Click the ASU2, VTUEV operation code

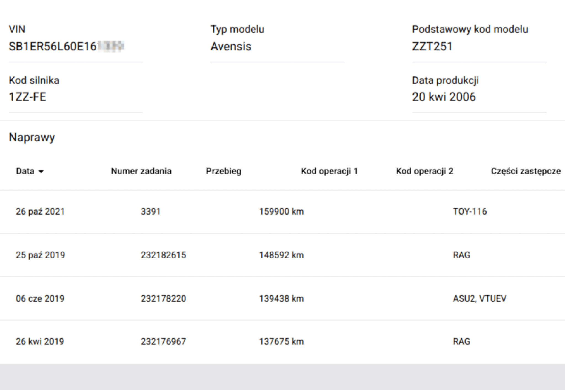coord(479,298)
